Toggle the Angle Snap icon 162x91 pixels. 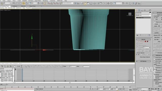(x=51, y=3)
